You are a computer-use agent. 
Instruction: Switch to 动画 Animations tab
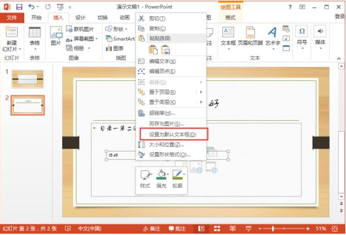[124, 18]
